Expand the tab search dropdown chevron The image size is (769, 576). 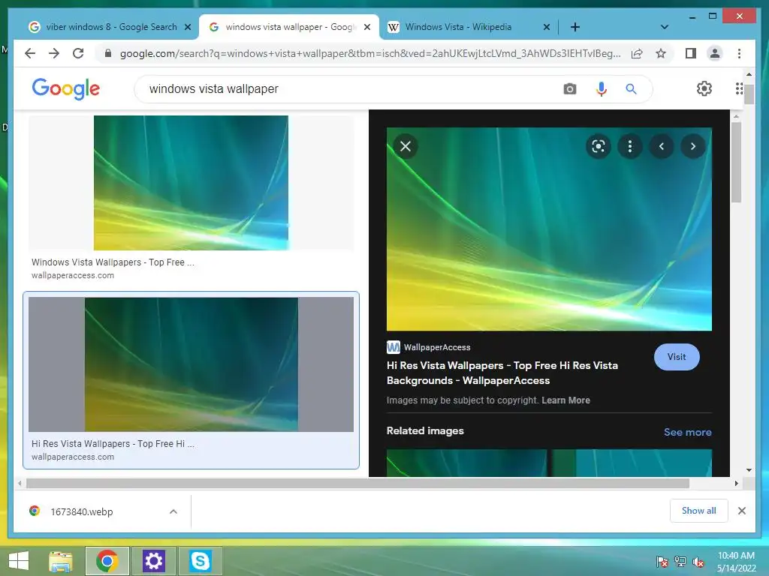click(665, 27)
